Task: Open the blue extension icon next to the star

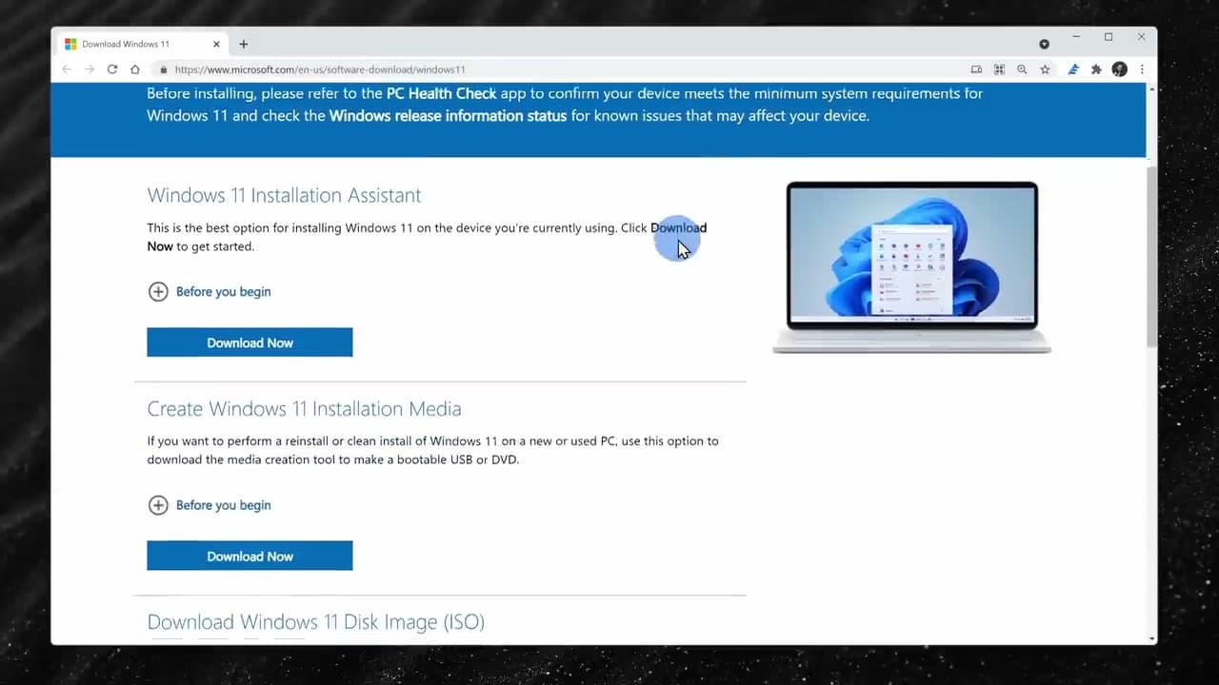Action: coord(1073,69)
